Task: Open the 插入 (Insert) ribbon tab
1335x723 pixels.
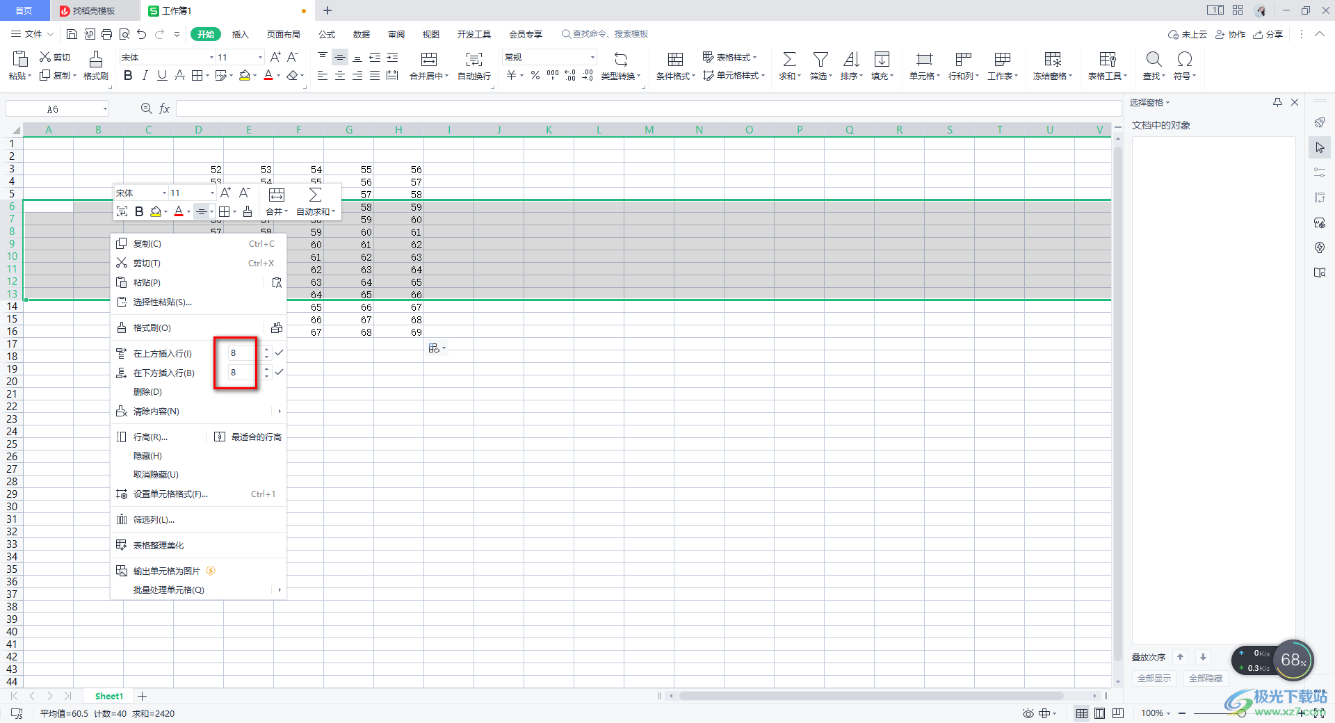Action: pos(240,34)
